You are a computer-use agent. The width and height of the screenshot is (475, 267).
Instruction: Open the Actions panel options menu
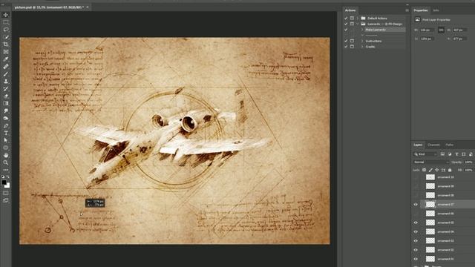(407, 10)
